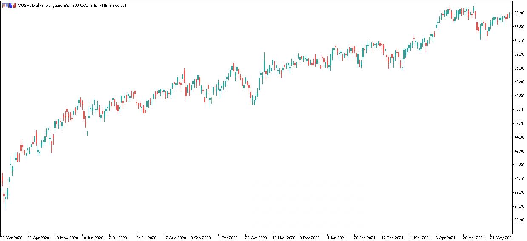The height and width of the screenshot is (241, 527).
Task: Click the VUSA, Daily chart title text
Action: pyautogui.click(x=72, y=5)
